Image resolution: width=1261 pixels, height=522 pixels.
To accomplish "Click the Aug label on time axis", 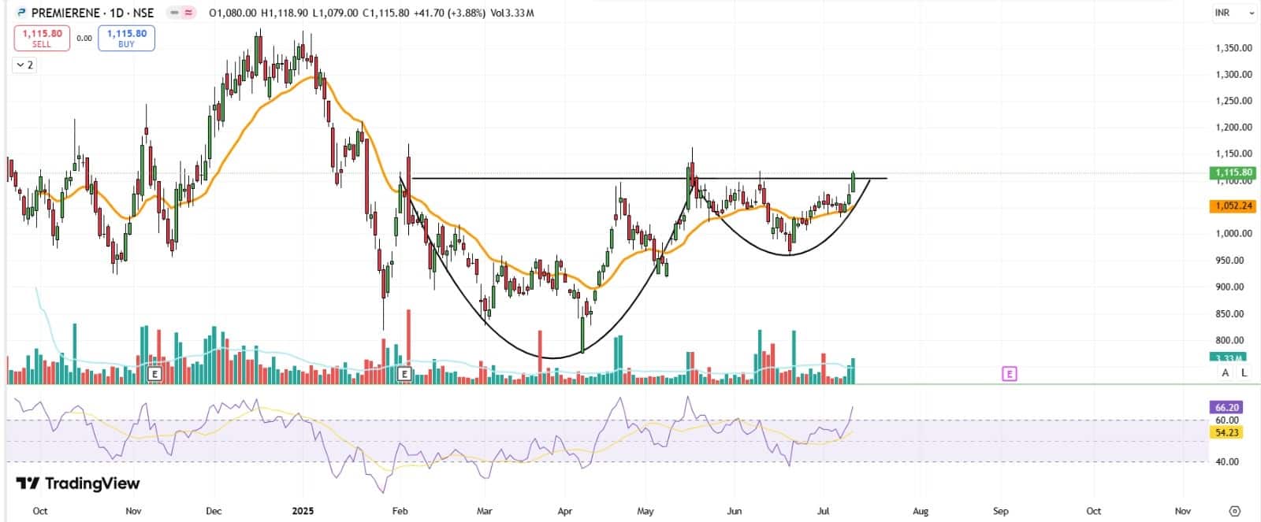I will pyautogui.click(x=920, y=511).
